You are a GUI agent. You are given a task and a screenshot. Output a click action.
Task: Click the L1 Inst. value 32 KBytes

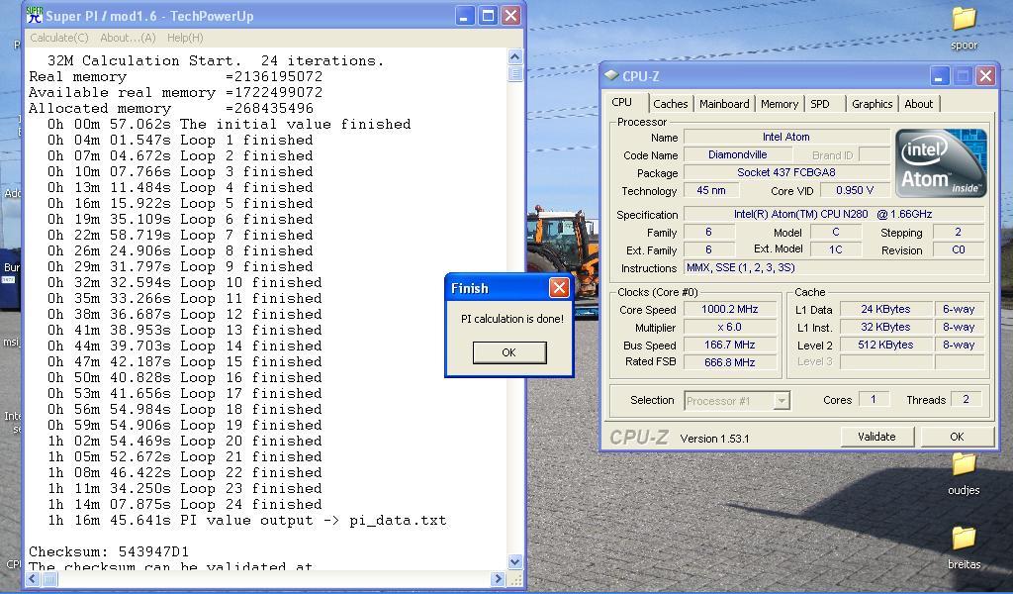point(885,327)
